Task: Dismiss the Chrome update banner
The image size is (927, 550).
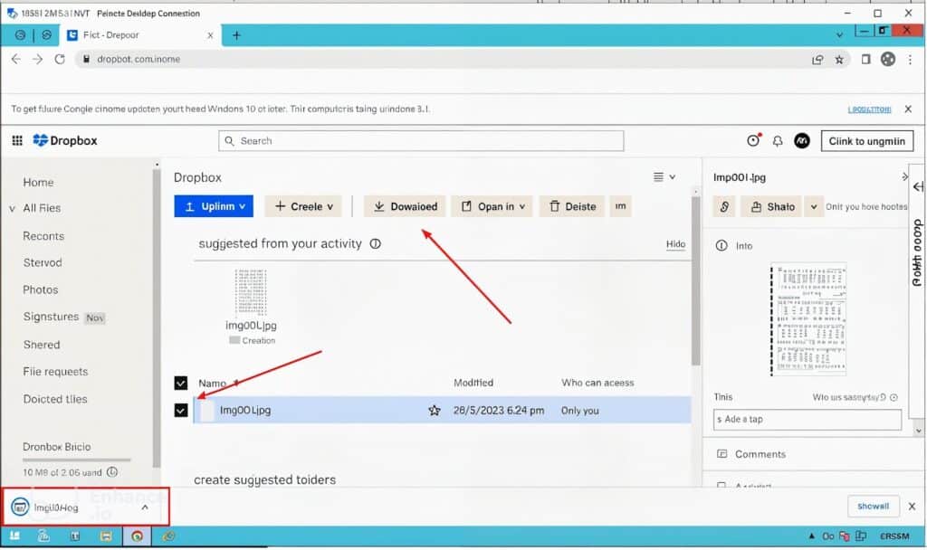Action: pyautogui.click(x=908, y=109)
